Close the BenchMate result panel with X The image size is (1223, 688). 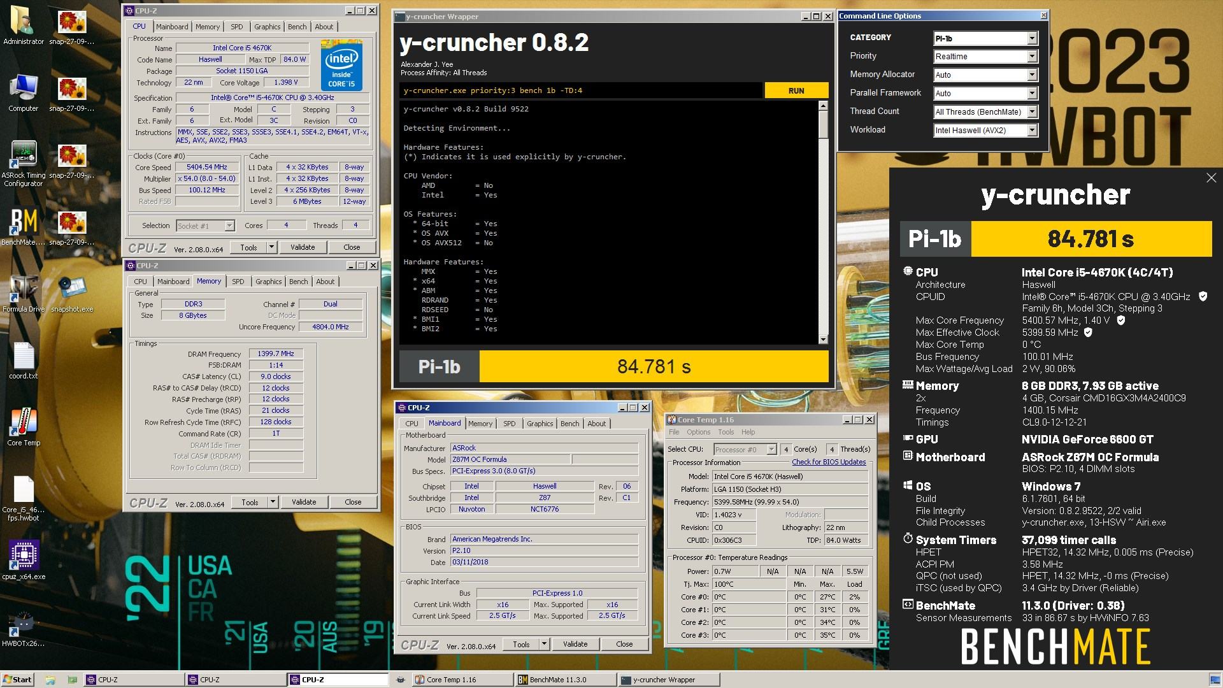click(x=1211, y=178)
